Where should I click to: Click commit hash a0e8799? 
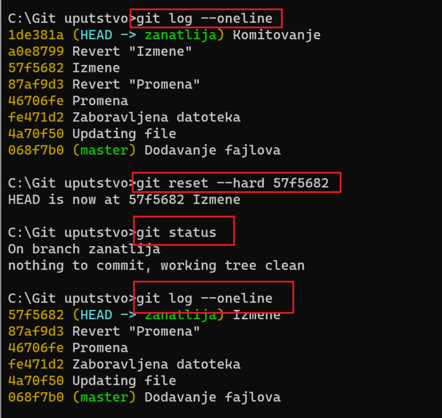tap(36, 52)
